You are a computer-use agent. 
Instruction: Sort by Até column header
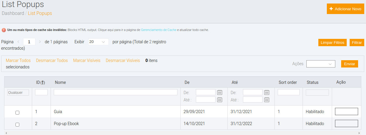(234, 82)
